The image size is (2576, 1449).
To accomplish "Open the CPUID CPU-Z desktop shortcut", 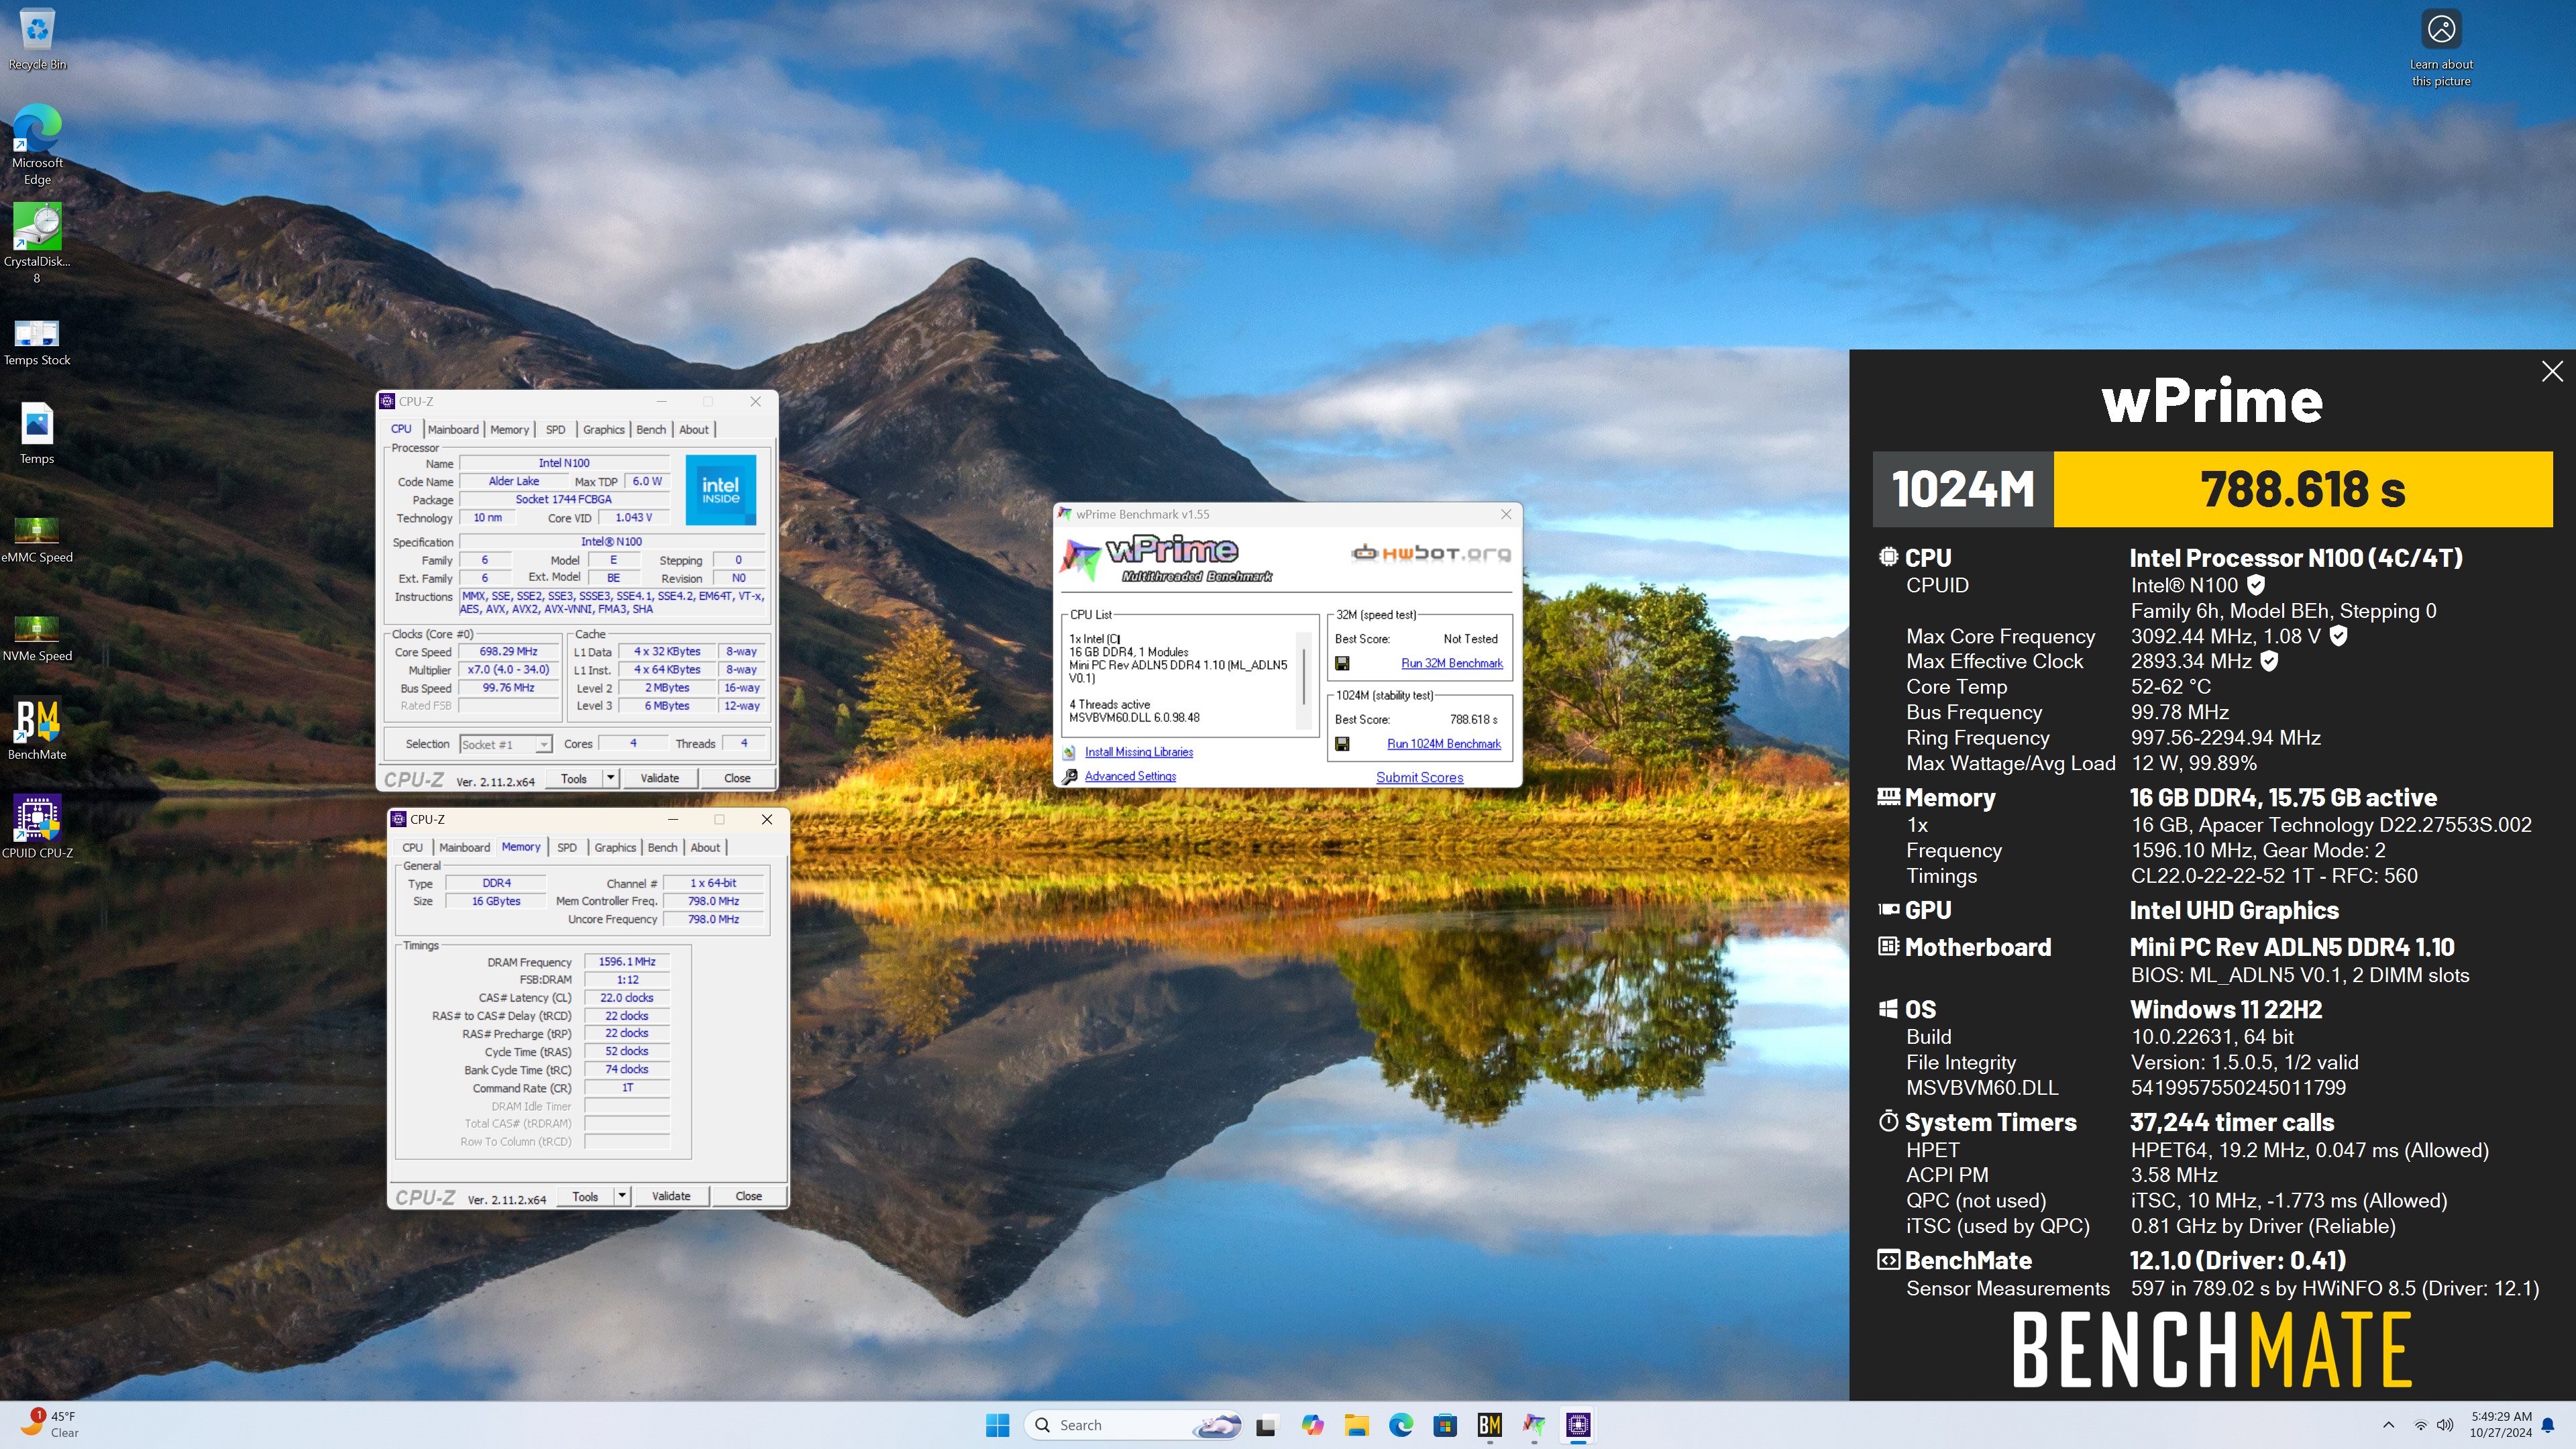I will 37,827.
